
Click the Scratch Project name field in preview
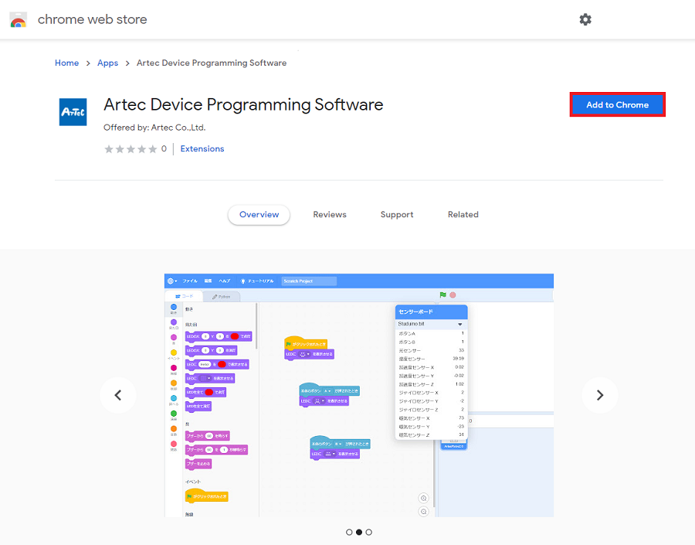coord(309,281)
